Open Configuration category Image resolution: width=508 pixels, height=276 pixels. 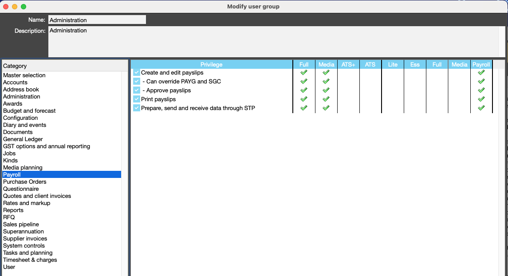pyautogui.click(x=62, y=118)
